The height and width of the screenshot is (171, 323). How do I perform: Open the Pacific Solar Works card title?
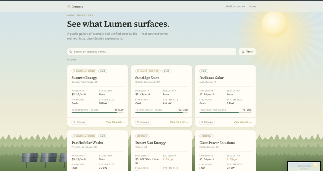pos(87,143)
